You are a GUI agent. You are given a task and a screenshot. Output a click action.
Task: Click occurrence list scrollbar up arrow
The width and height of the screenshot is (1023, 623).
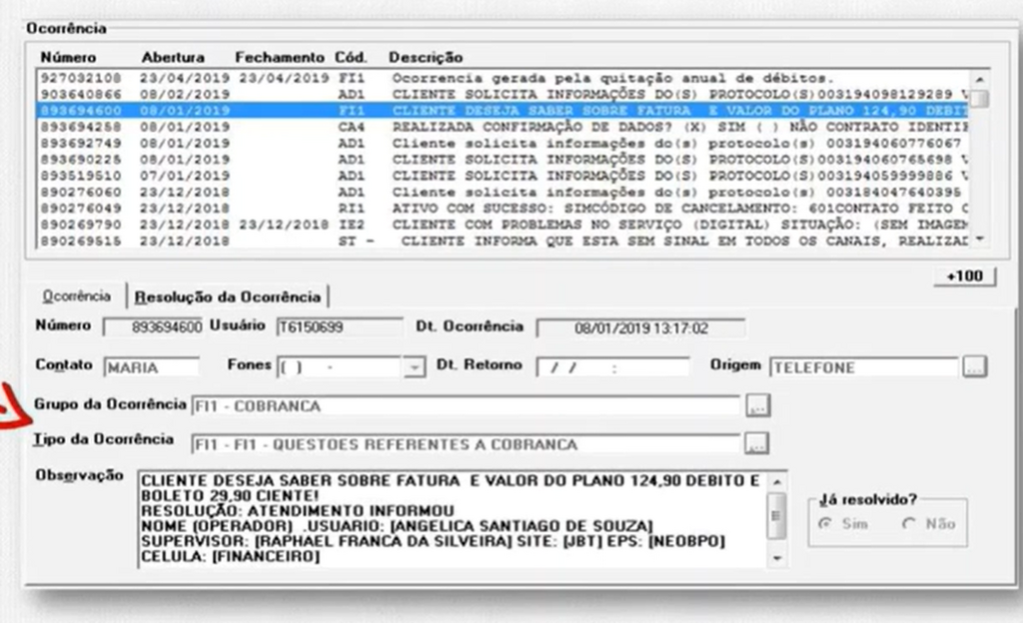point(979,80)
